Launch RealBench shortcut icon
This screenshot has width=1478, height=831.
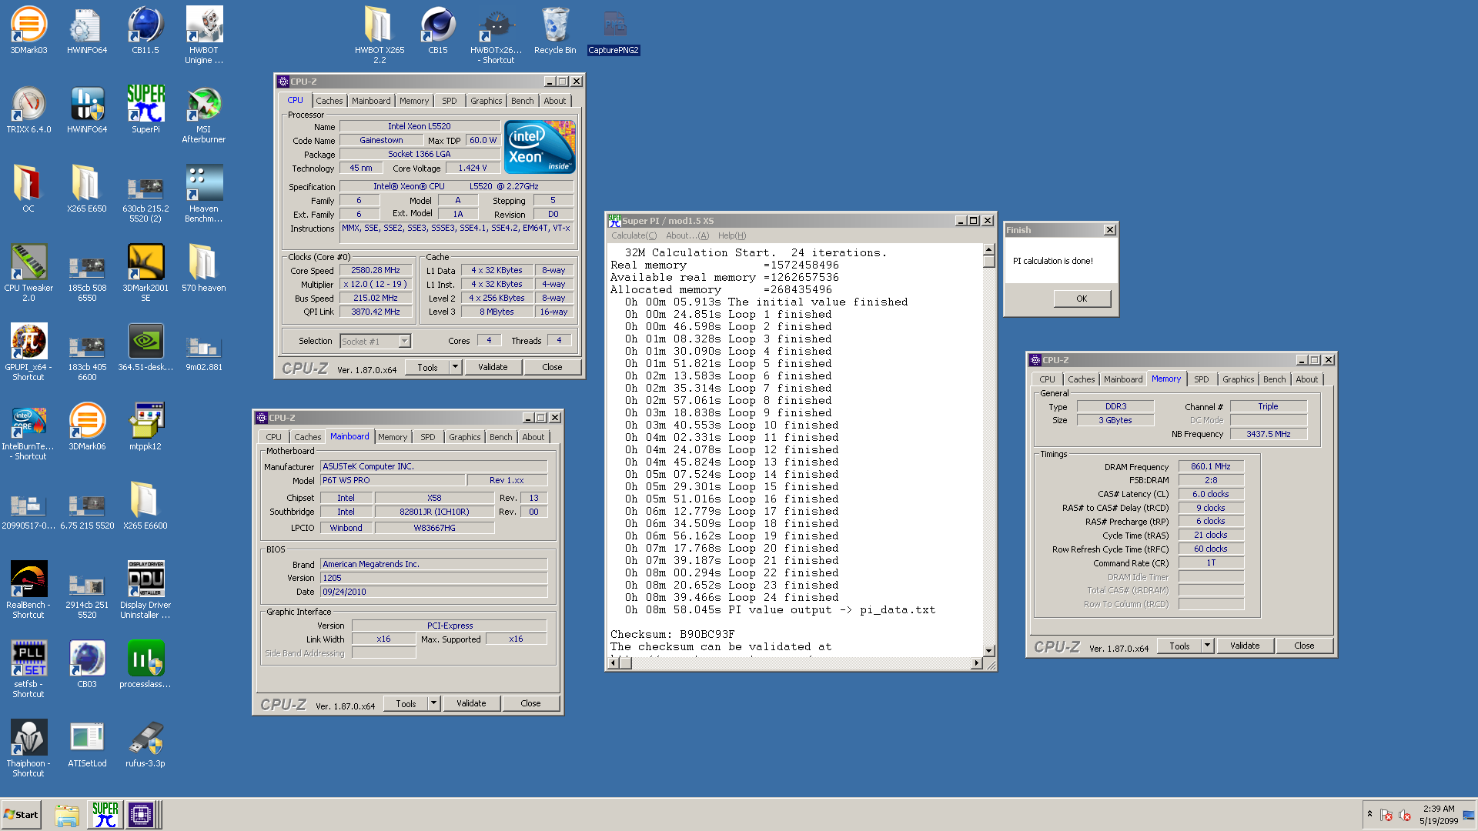[28, 590]
